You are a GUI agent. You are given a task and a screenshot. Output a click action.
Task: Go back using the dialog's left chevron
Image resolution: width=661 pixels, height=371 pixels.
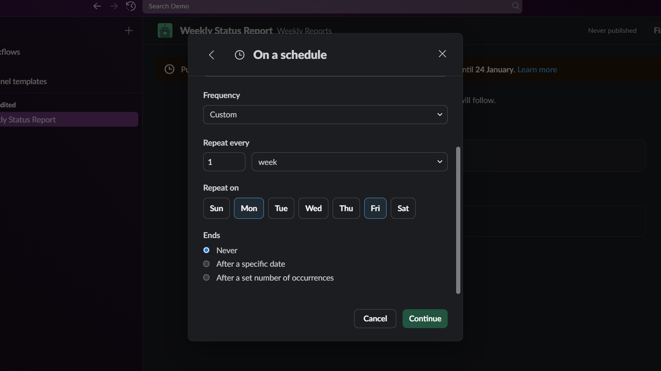click(212, 55)
